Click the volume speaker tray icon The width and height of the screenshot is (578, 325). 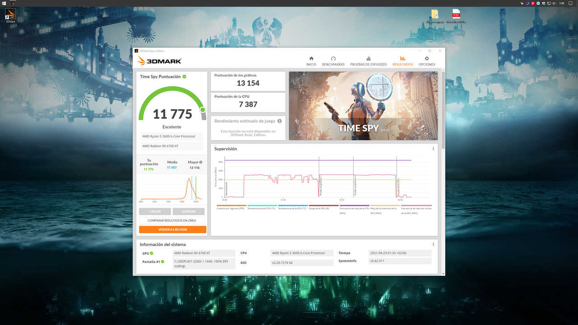tap(554, 3)
